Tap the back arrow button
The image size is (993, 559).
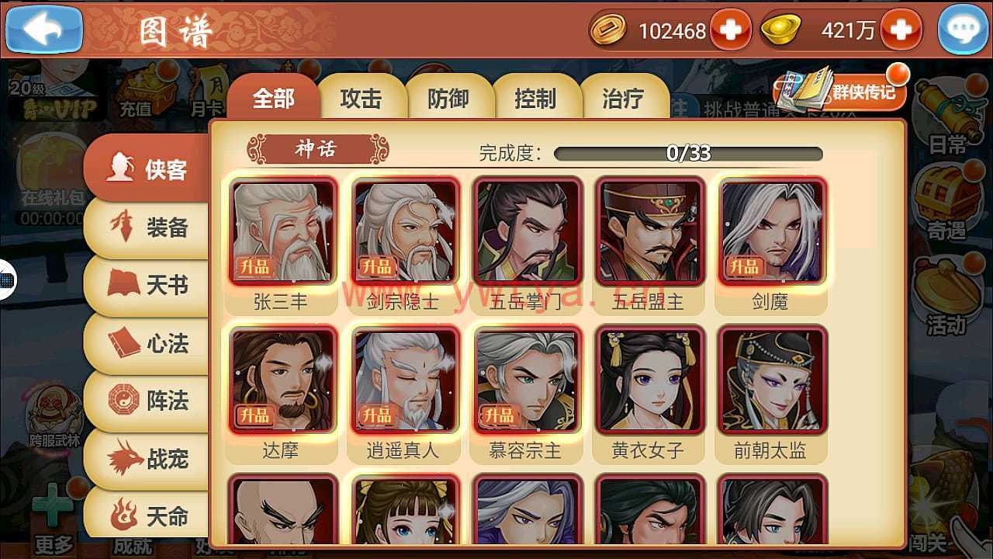pyautogui.click(x=43, y=30)
